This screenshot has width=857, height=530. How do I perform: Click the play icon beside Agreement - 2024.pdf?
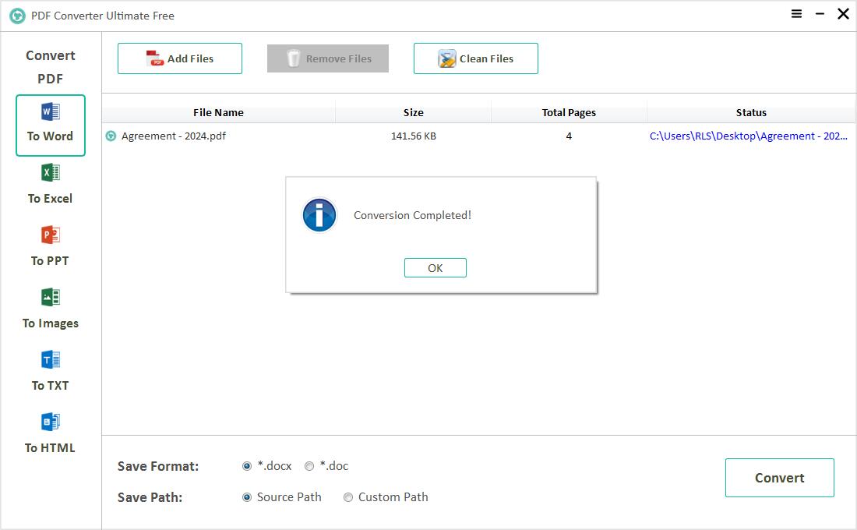click(x=110, y=136)
